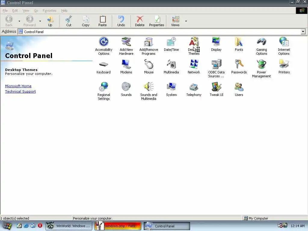Viewport: 308px width, 231px height.
Task: Open Properties from the toolbar
Action: point(156,21)
